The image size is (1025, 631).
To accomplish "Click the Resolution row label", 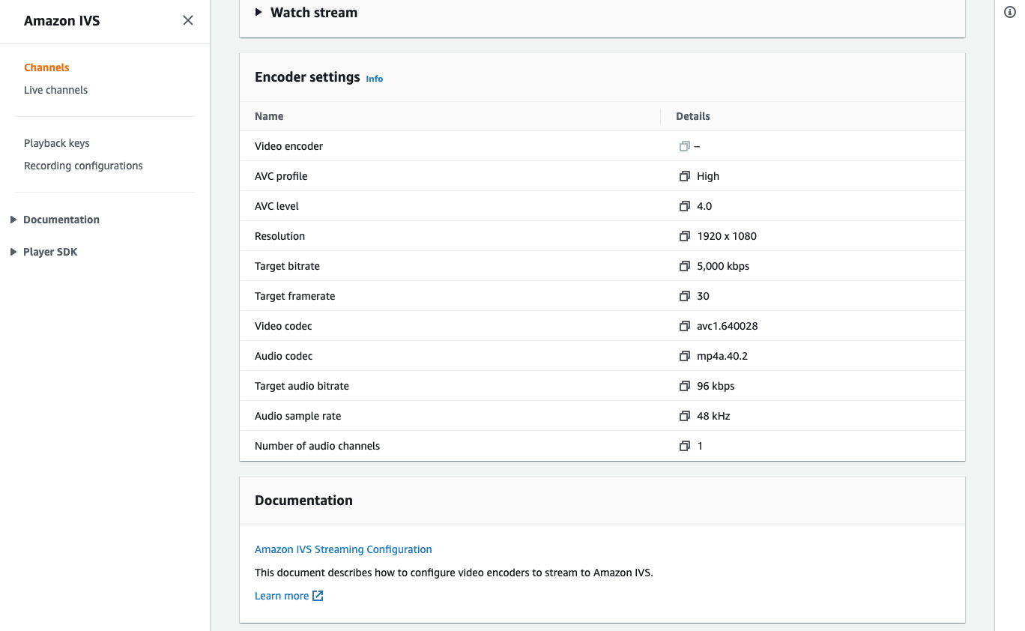I will click(279, 236).
